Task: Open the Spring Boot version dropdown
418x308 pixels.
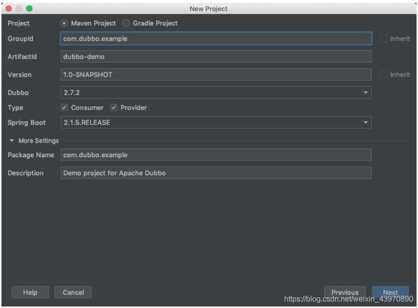Action: (216, 122)
